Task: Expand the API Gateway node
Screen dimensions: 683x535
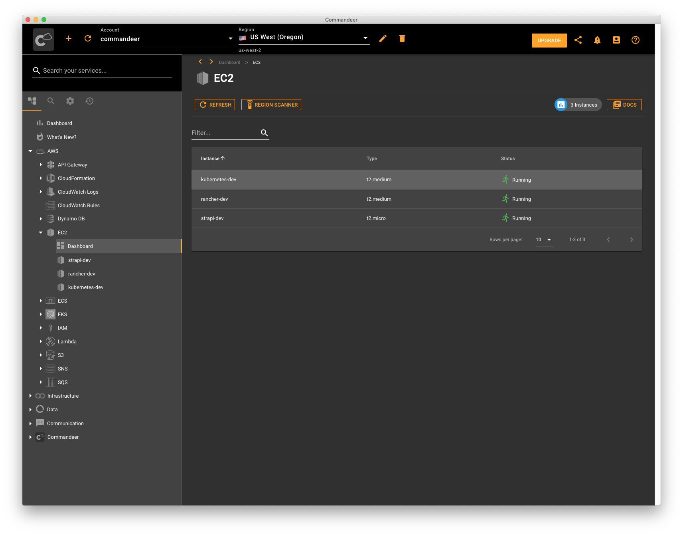Action: [41, 164]
